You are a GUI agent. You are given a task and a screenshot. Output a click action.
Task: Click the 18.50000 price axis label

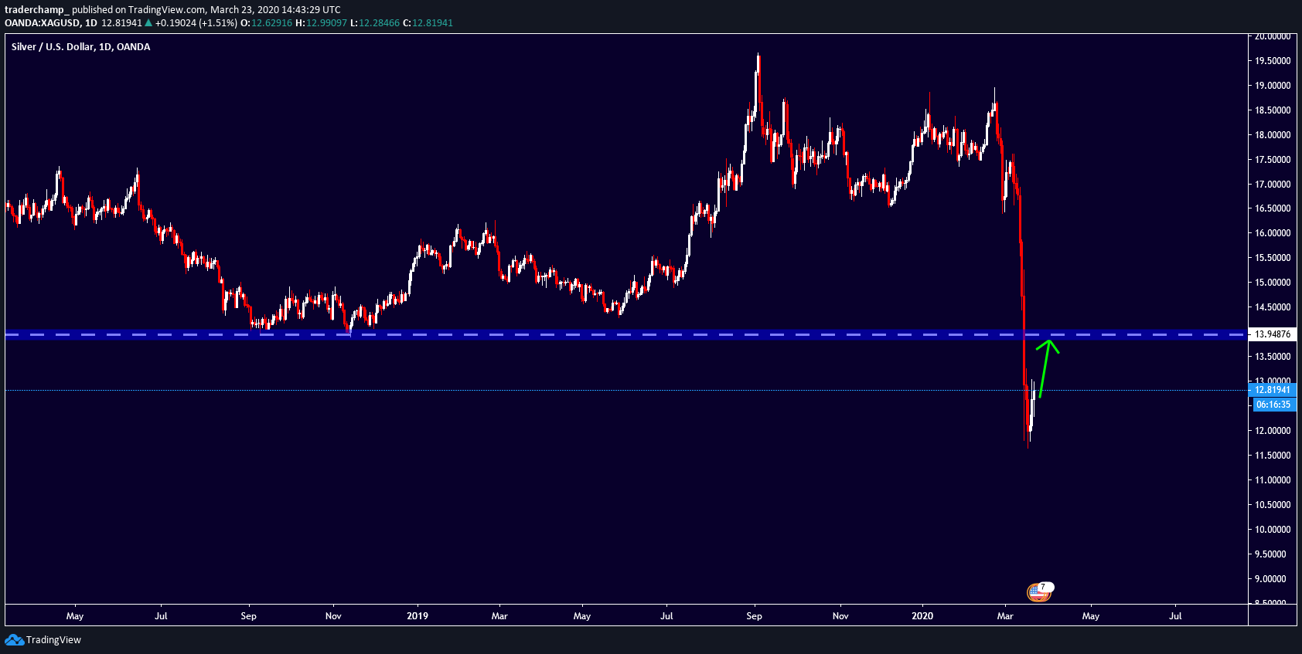pos(1273,110)
